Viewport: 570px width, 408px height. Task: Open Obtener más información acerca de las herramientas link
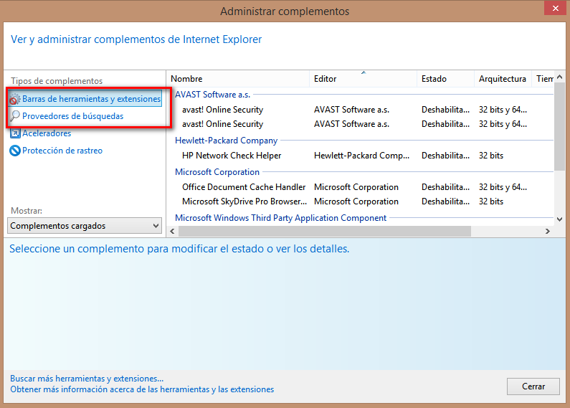(x=142, y=389)
